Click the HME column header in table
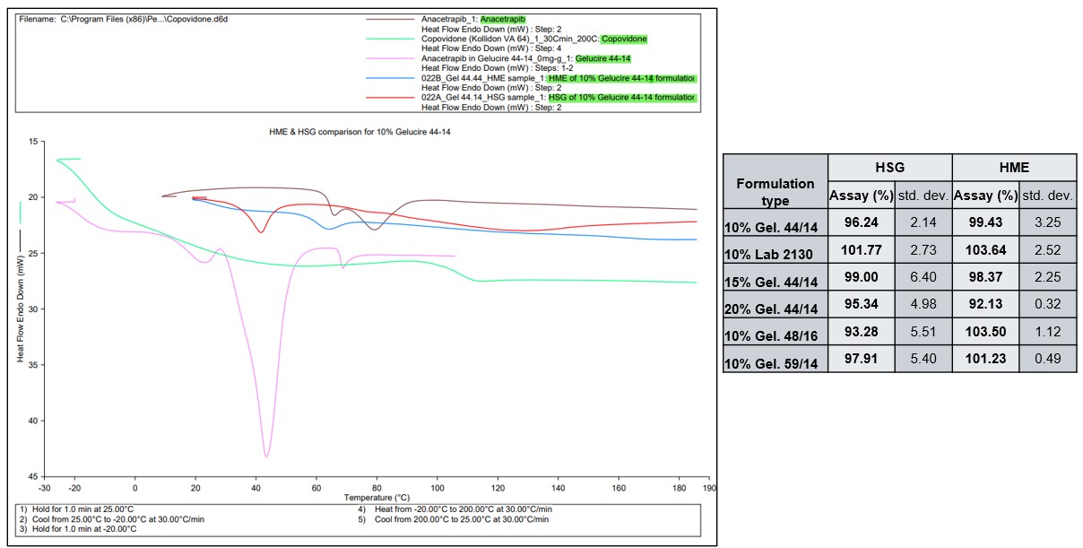This screenshot has width=1083, height=548. [1013, 167]
